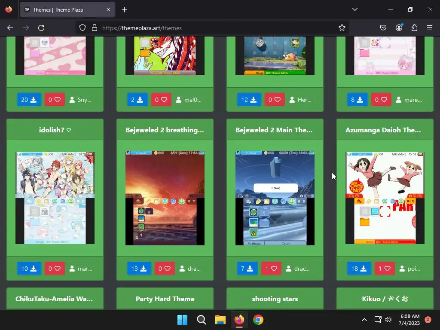Open the Bejeweled 2 breathing... theme title

(165, 130)
